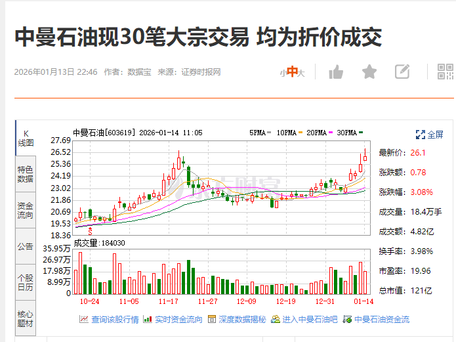Click the 总市值 value 121亿
The image size is (456, 342).
(421, 291)
